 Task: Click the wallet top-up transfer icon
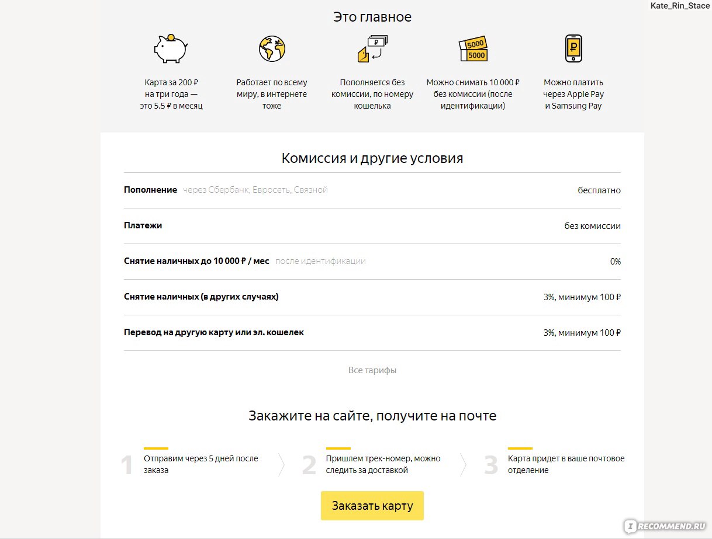click(372, 48)
